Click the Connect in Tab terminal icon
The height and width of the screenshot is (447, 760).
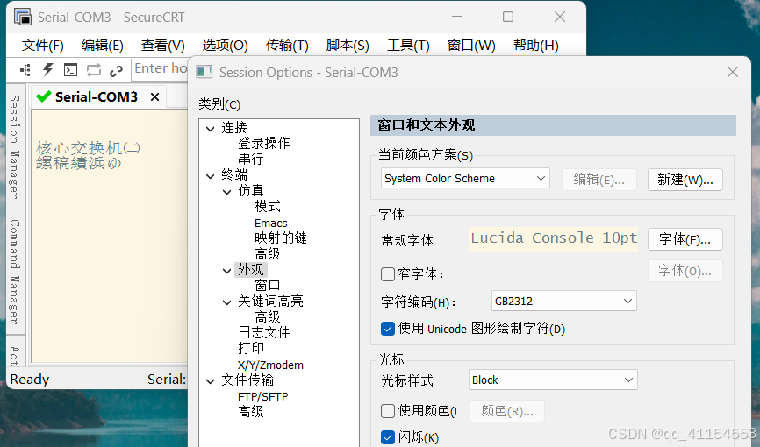point(71,70)
